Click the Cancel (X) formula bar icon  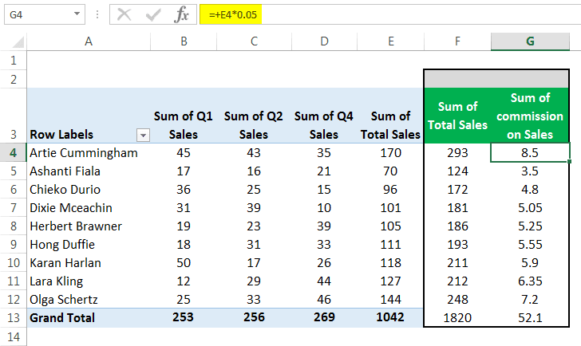click(125, 15)
